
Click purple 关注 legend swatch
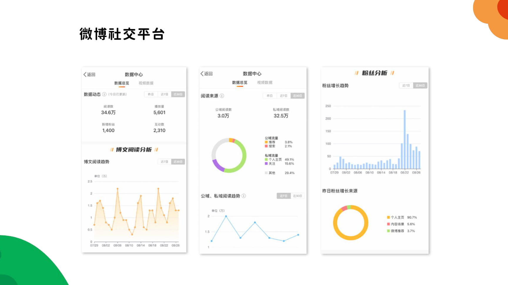(x=266, y=164)
